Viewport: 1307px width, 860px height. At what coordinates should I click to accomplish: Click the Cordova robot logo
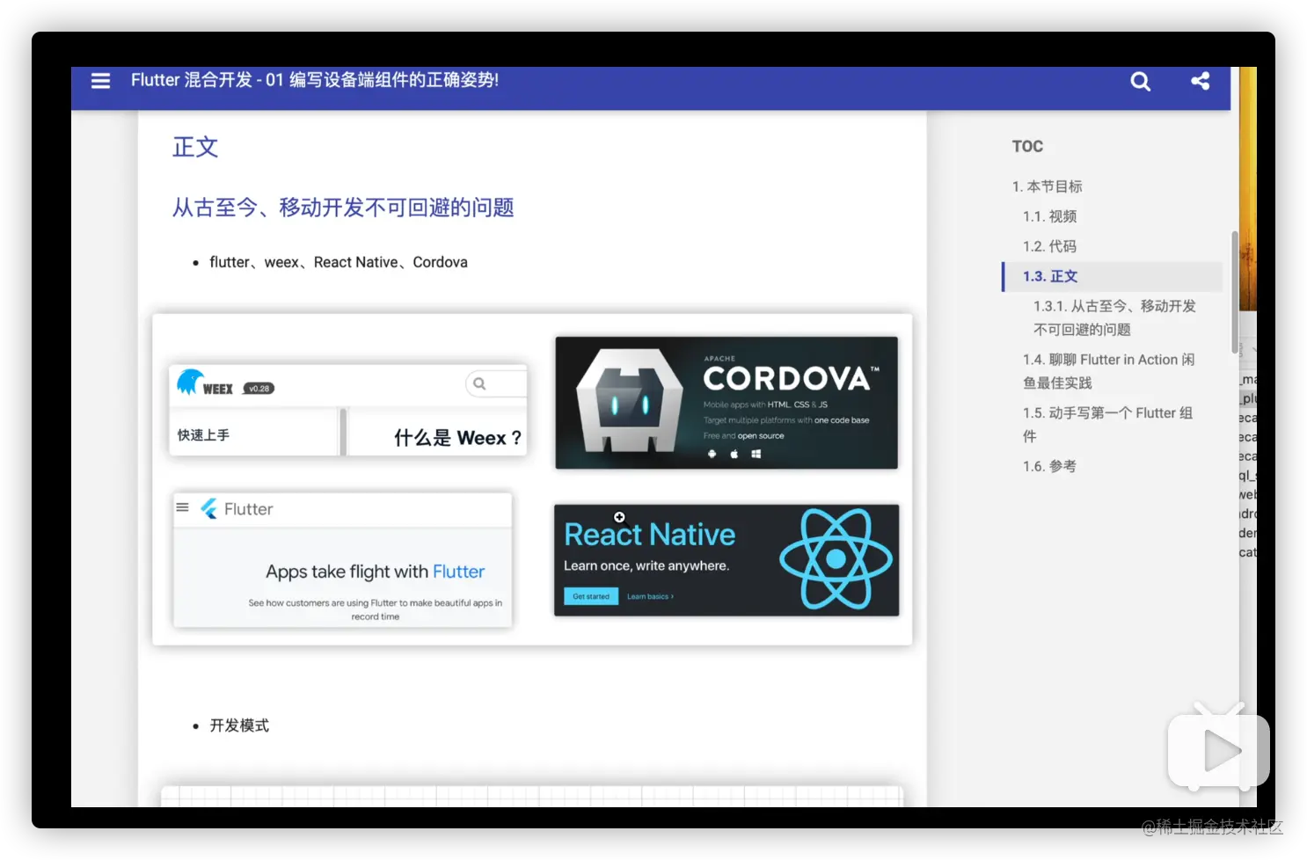pos(629,400)
